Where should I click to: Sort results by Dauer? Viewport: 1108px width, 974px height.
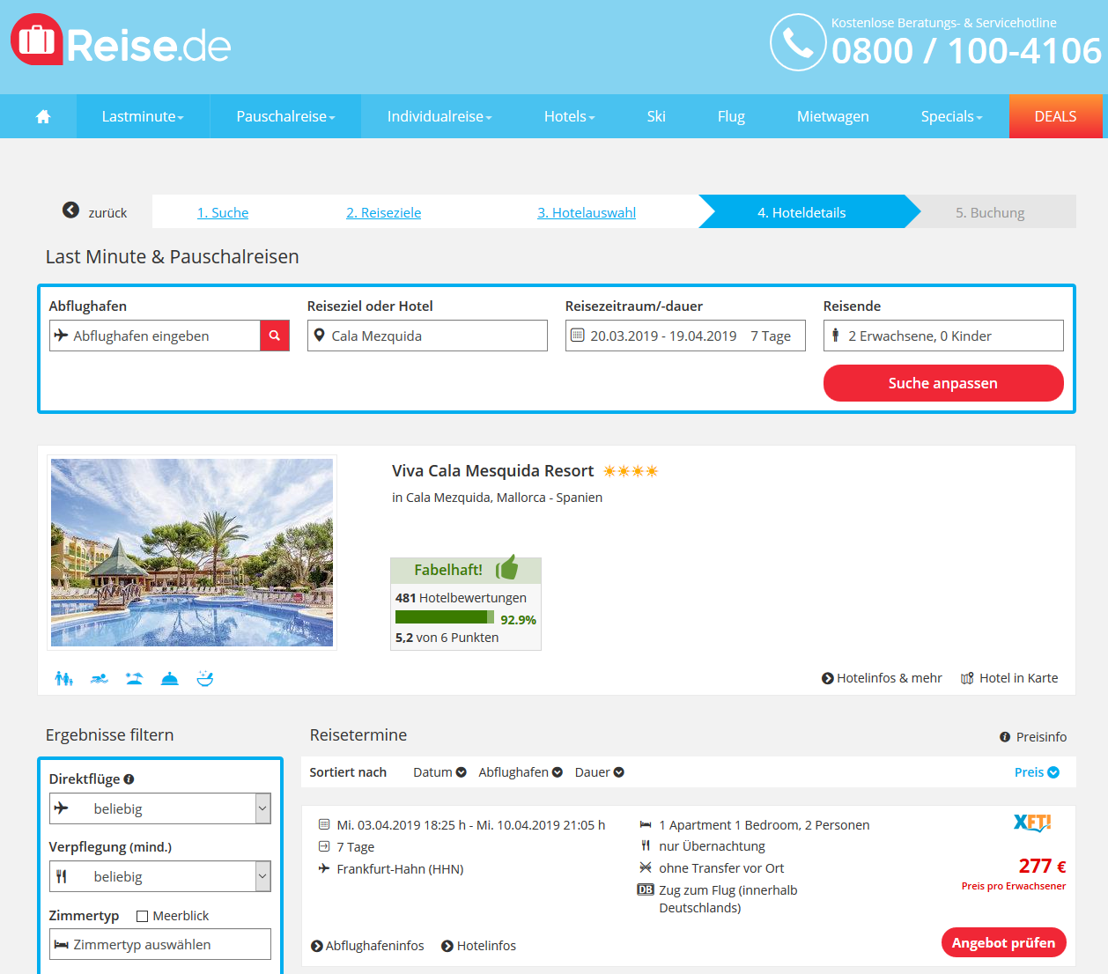(600, 772)
